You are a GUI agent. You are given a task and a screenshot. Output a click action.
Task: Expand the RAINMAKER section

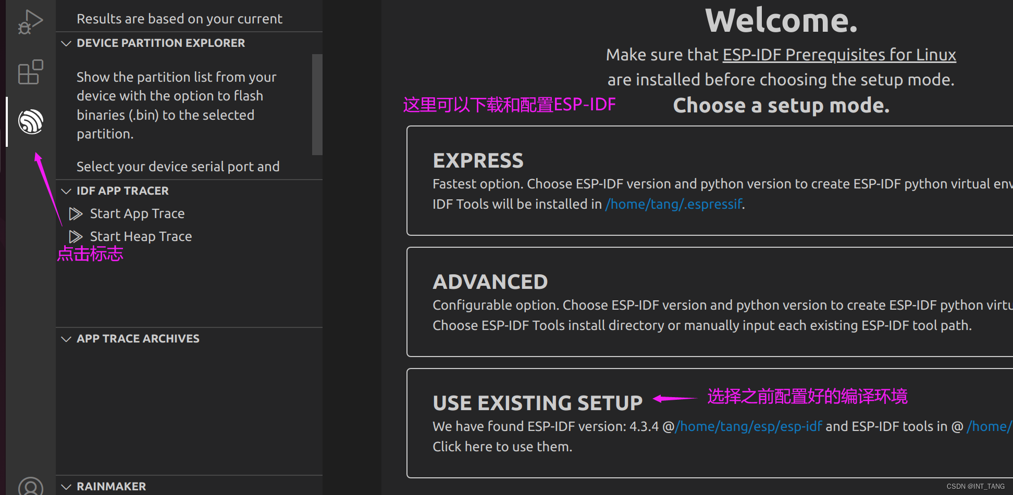(66, 486)
